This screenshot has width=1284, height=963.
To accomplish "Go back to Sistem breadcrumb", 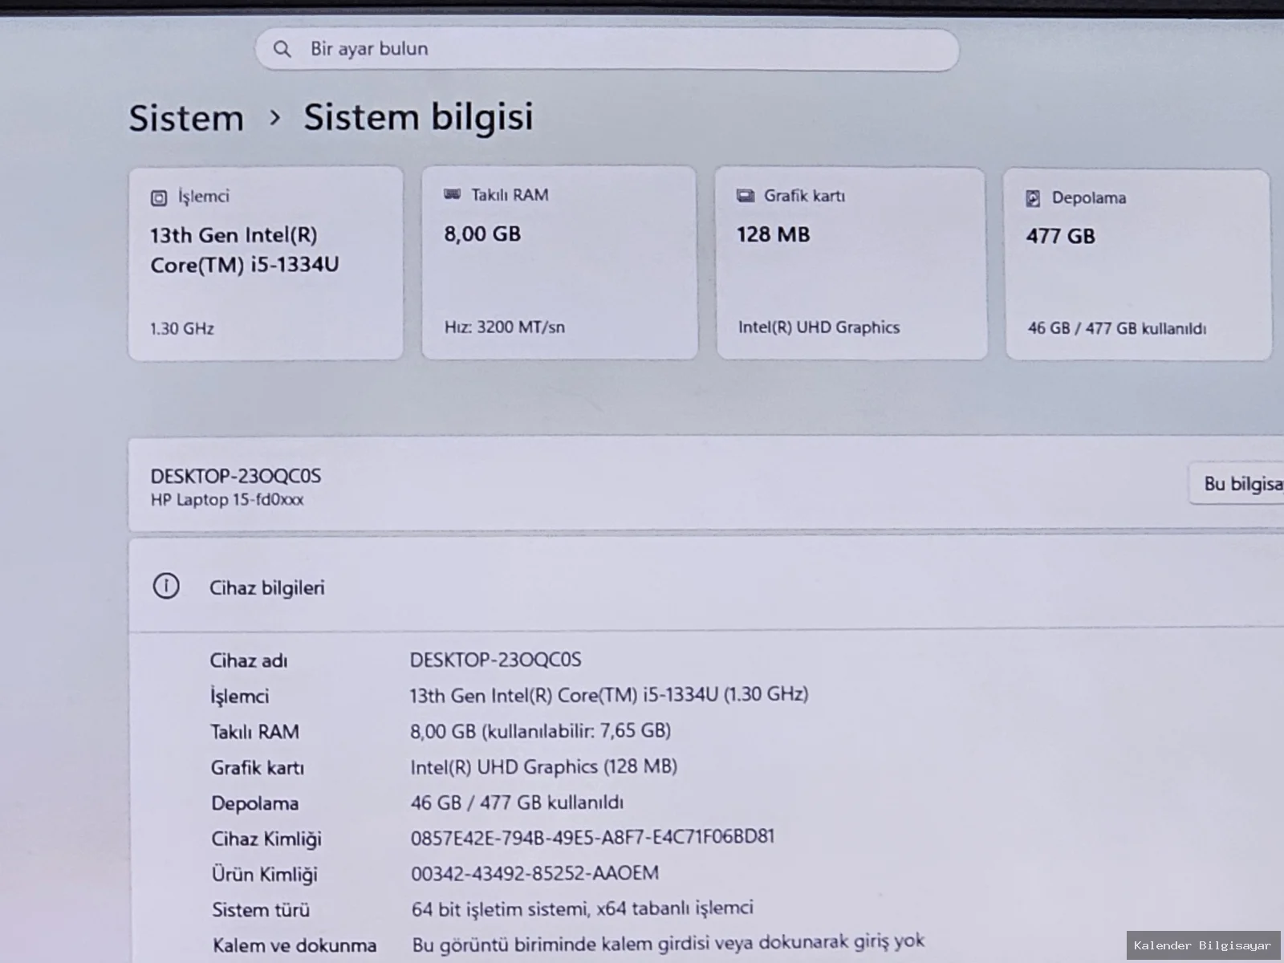I will [186, 118].
